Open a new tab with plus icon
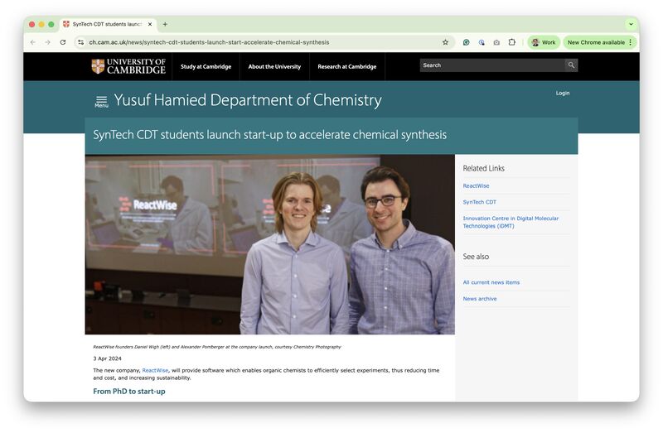663x433 pixels. click(165, 24)
